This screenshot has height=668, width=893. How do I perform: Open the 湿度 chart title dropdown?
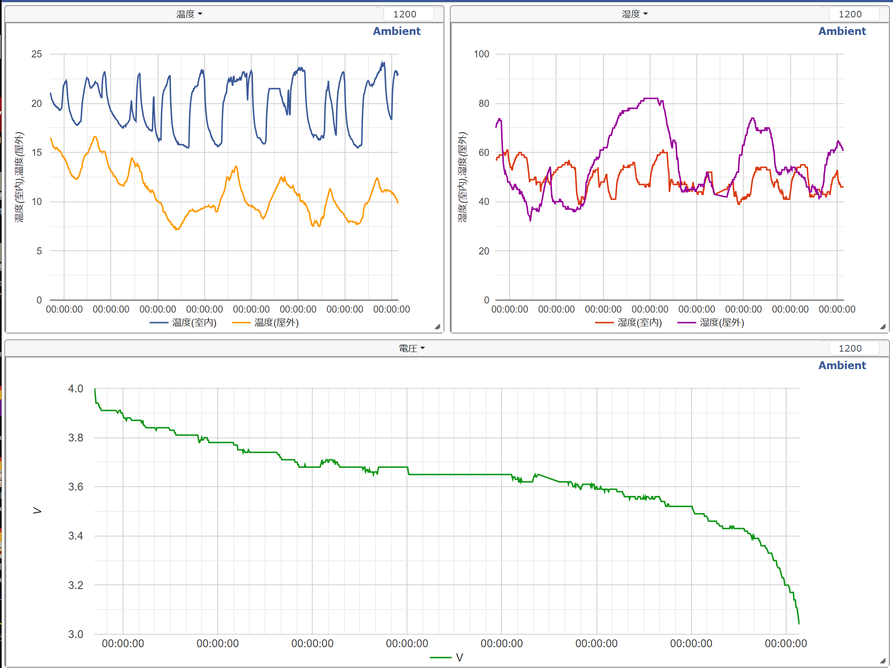coord(634,14)
